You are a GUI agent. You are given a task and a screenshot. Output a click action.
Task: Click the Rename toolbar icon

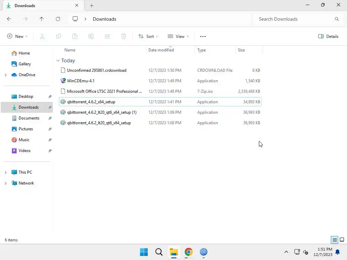click(91, 37)
